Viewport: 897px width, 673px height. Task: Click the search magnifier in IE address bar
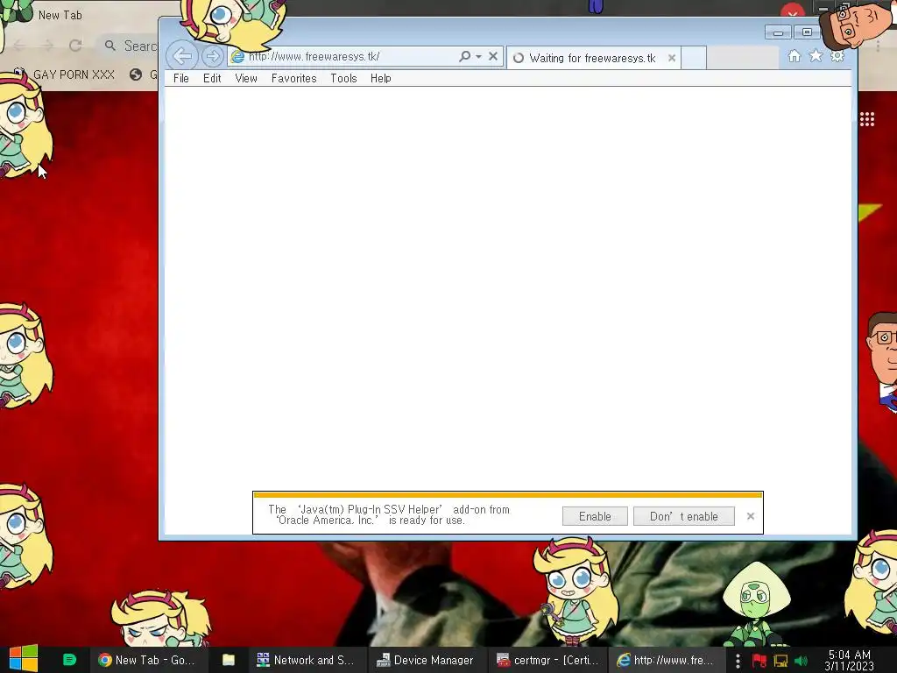click(x=464, y=56)
